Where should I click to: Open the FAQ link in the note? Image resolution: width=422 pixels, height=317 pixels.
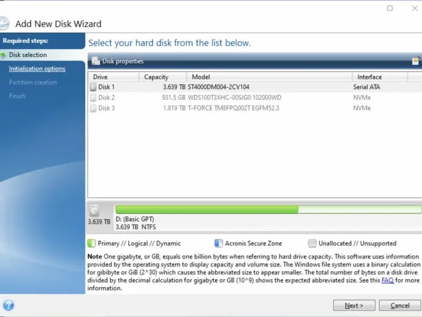[x=388, y=281]
